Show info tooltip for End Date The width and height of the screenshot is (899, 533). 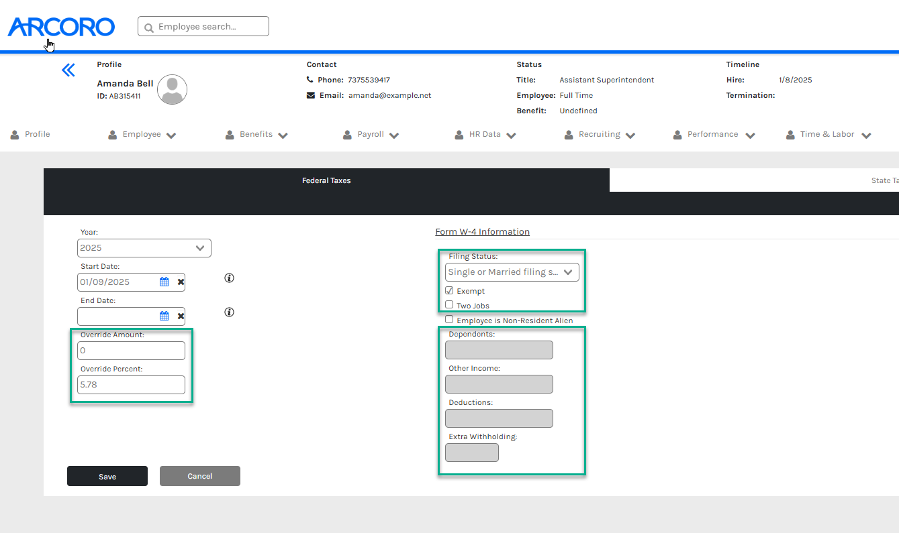[229, 312]
